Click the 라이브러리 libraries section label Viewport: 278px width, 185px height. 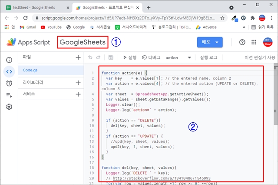pos(33,82)
